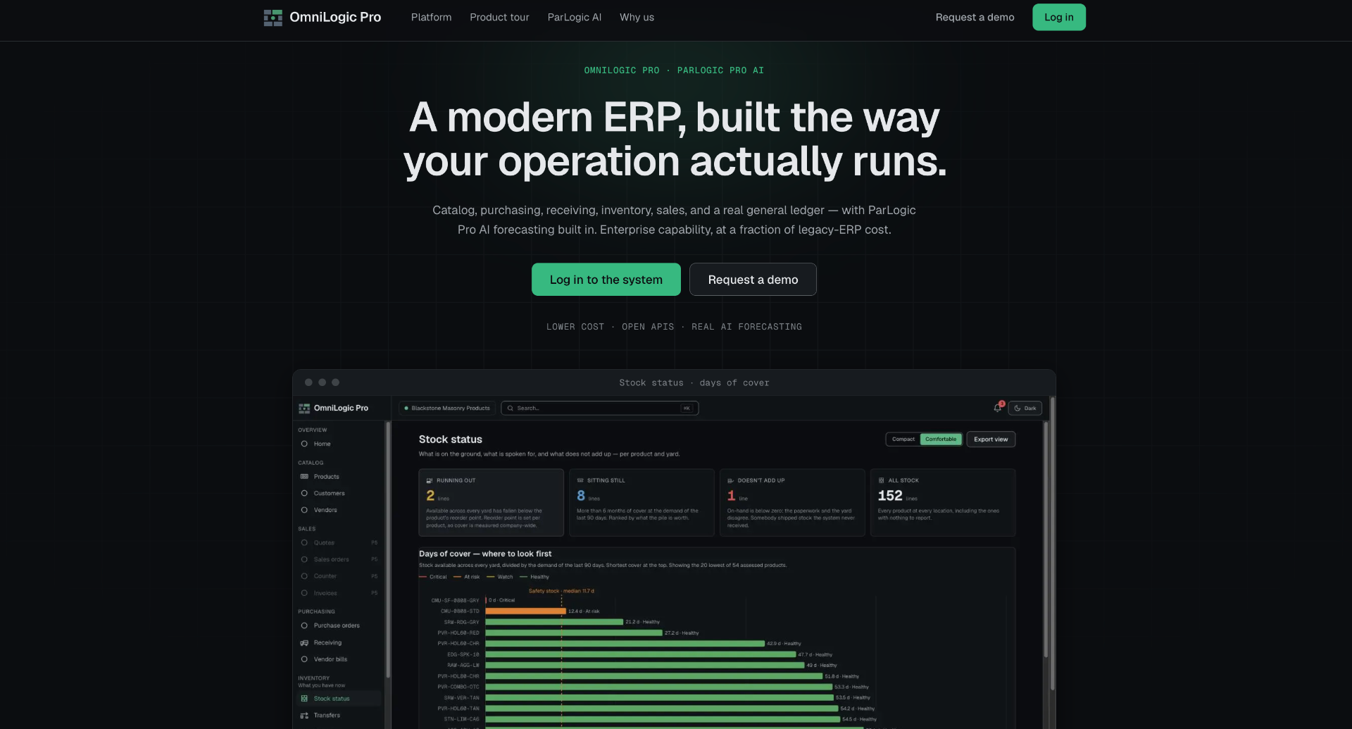Click the Counter icon in the preview sidebar
1352x729 pixels.
click(304, 576)
